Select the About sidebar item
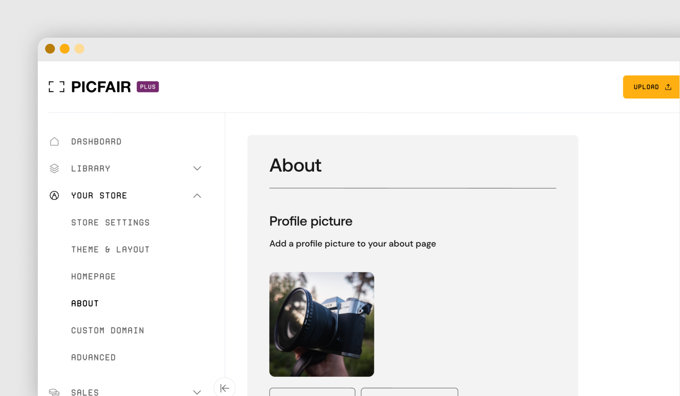Viewport: 680px width, 396px height. 85,304
